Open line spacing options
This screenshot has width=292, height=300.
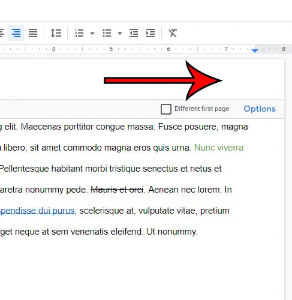(56, 33)
